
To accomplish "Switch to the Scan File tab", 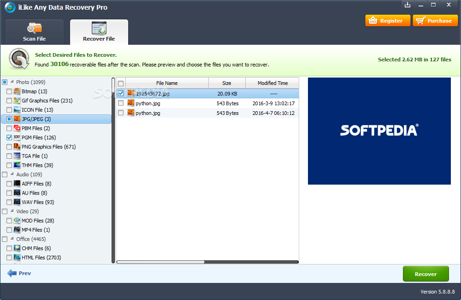I will [x=35, y=32].
